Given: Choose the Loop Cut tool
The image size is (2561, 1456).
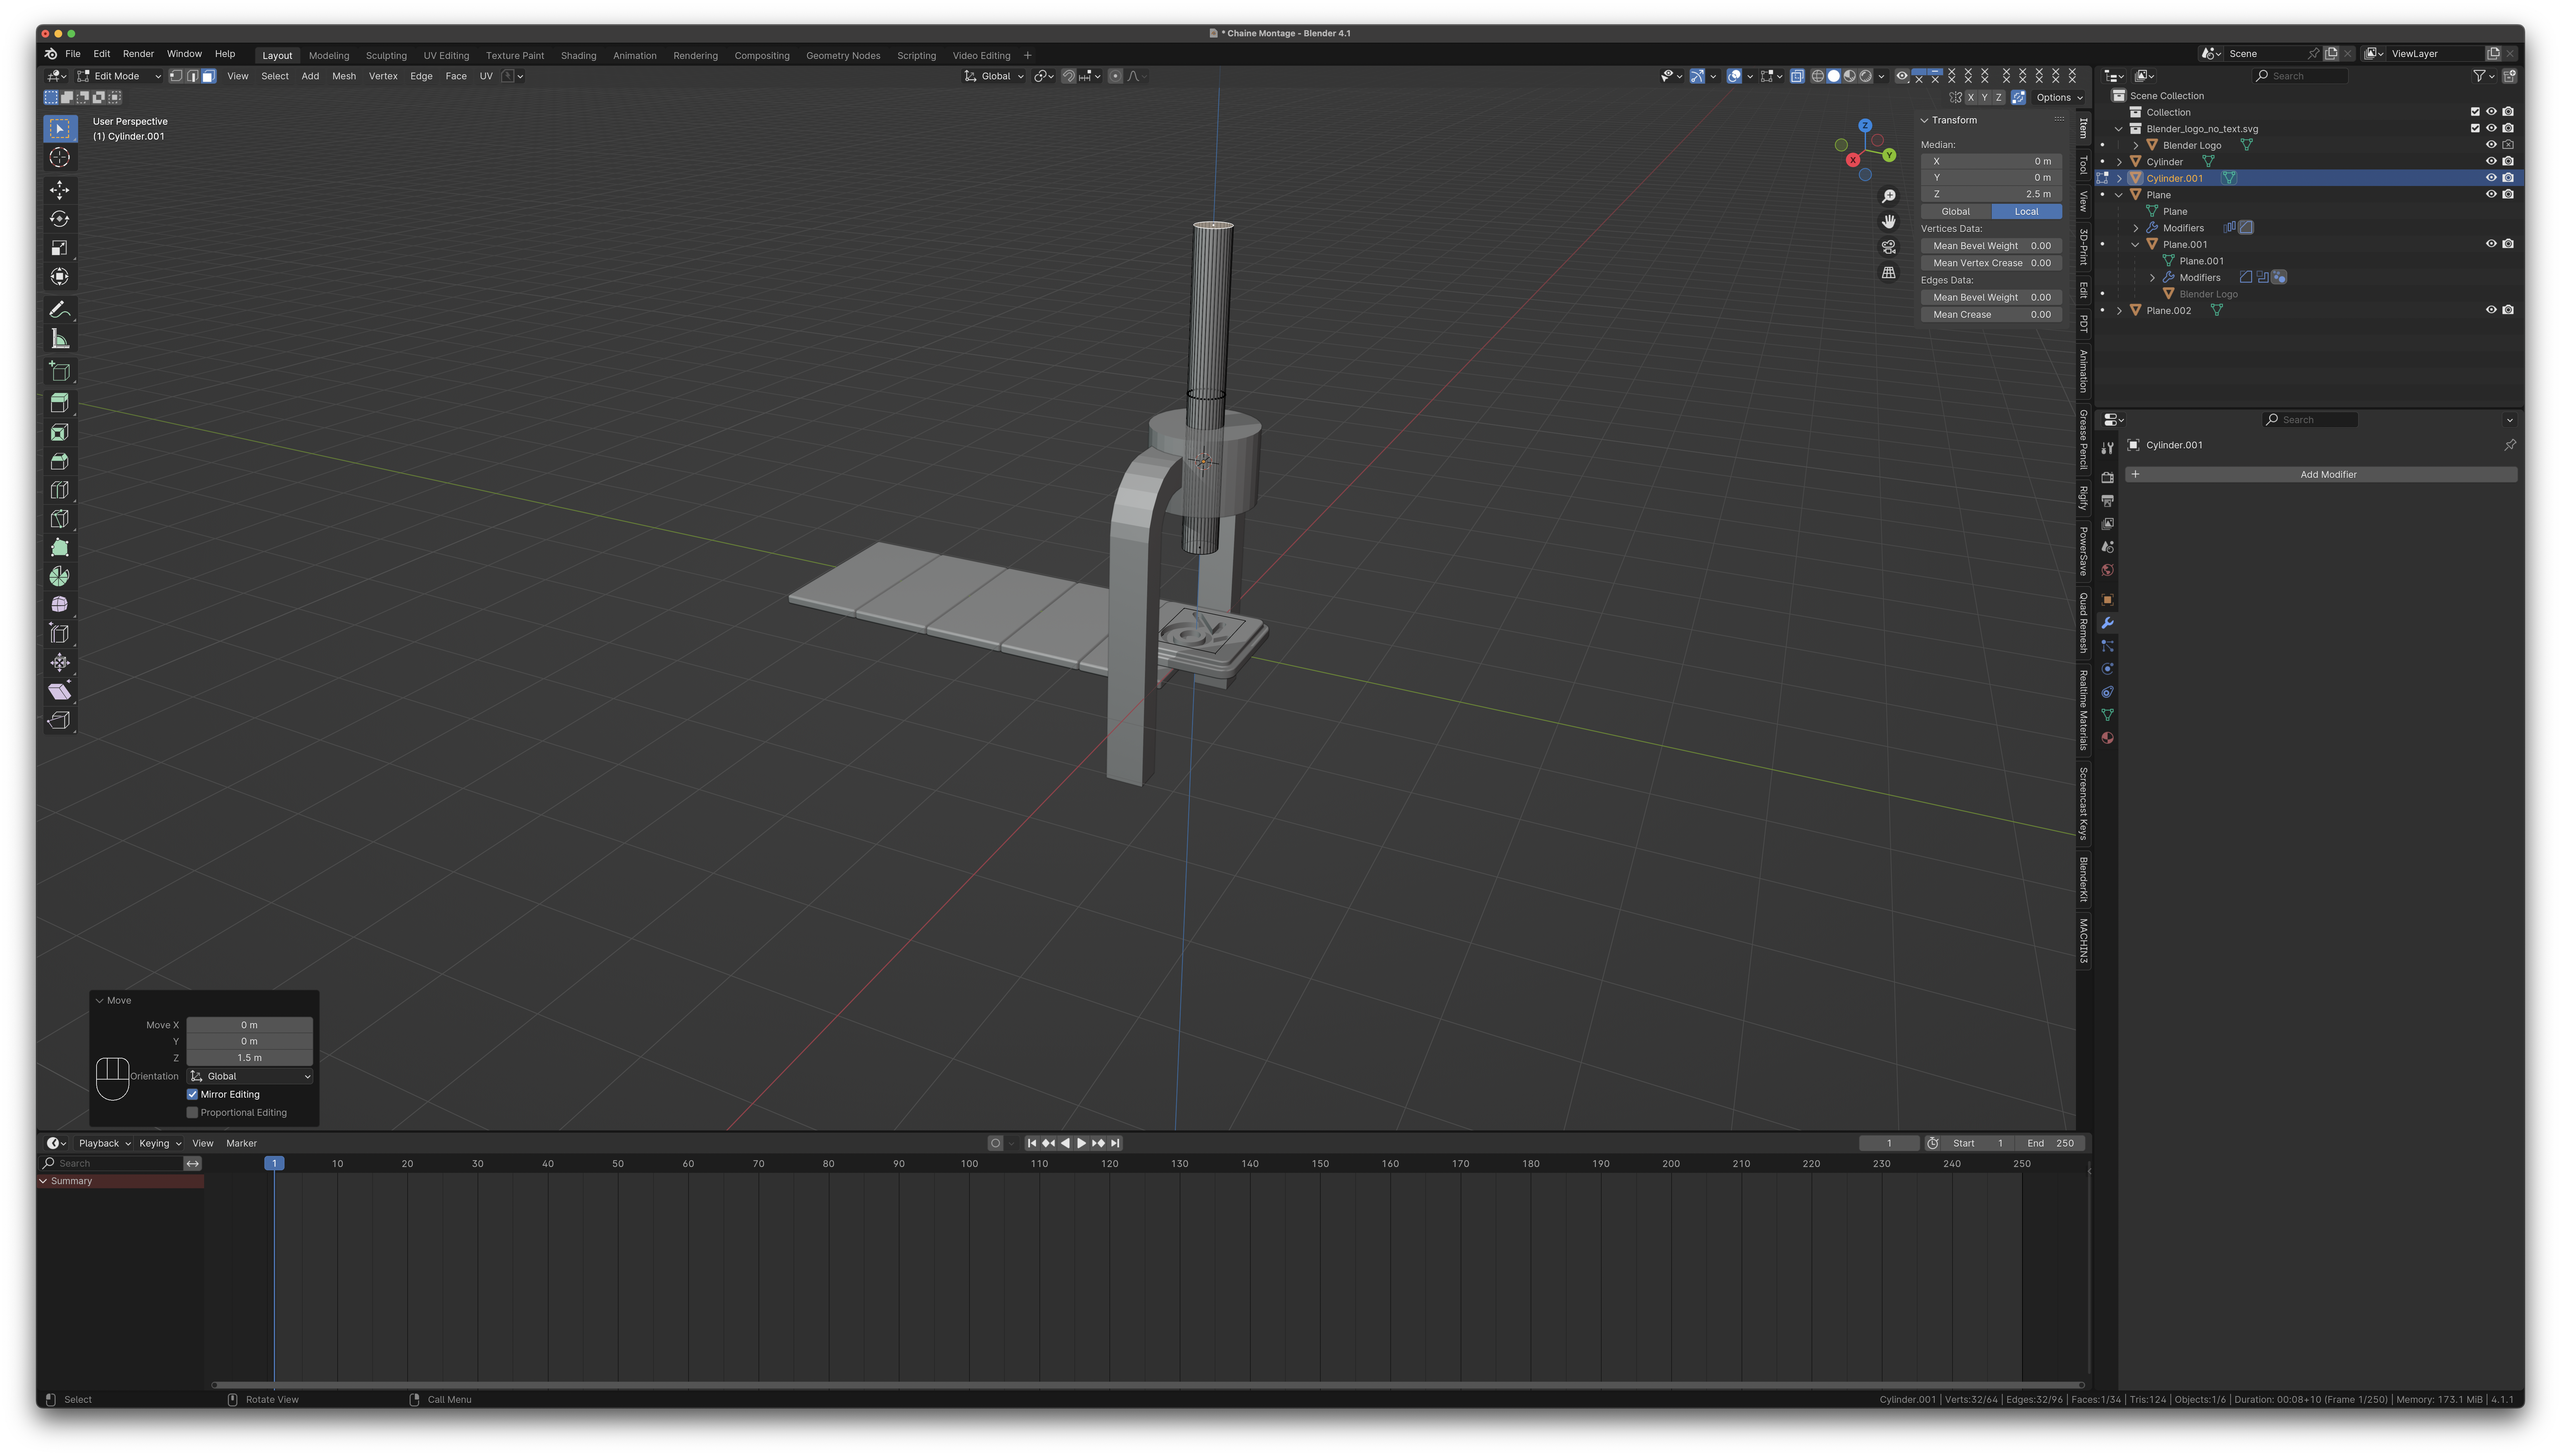Looking at the screenshot, I should pos(60,490).
